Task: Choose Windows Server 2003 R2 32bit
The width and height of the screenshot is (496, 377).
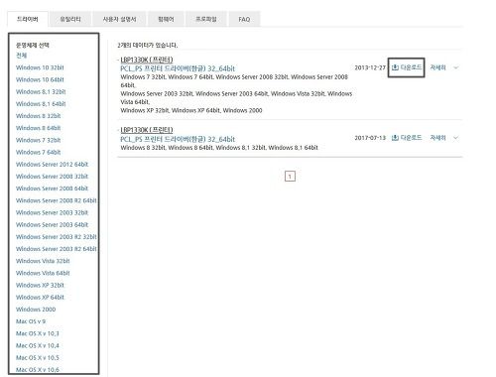Action: pyautogui.click(x=57, y=237)
